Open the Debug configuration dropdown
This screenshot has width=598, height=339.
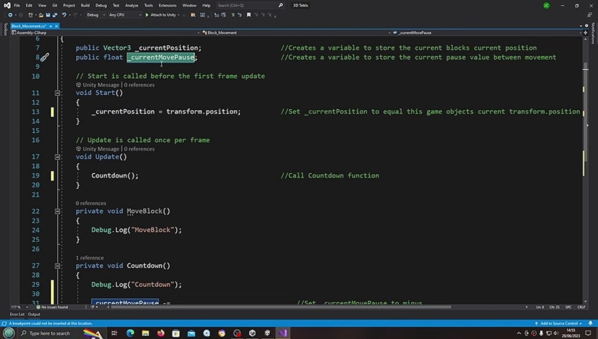(x=95, y=15)
